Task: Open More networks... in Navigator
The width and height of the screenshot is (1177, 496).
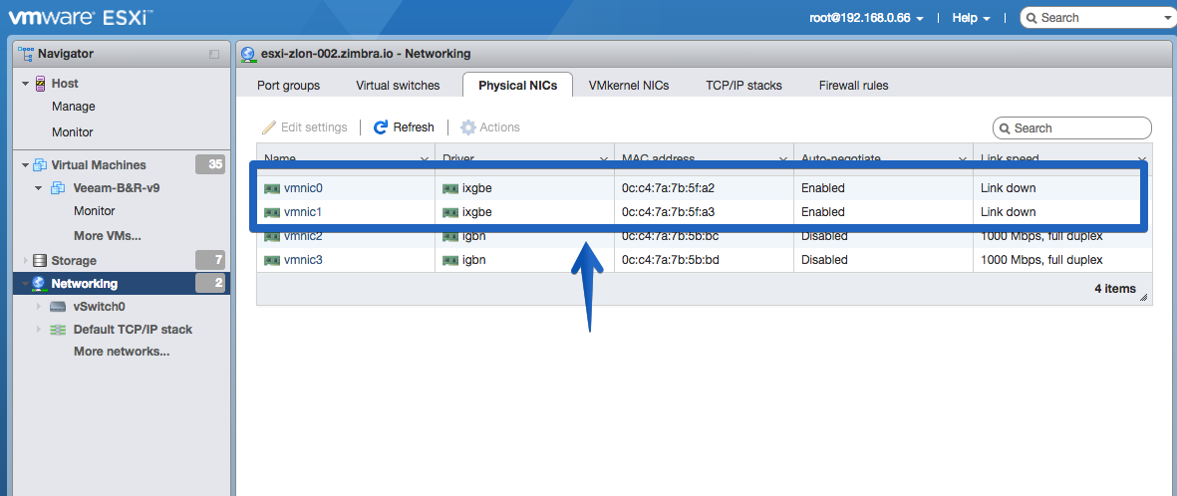Action: 122,352
